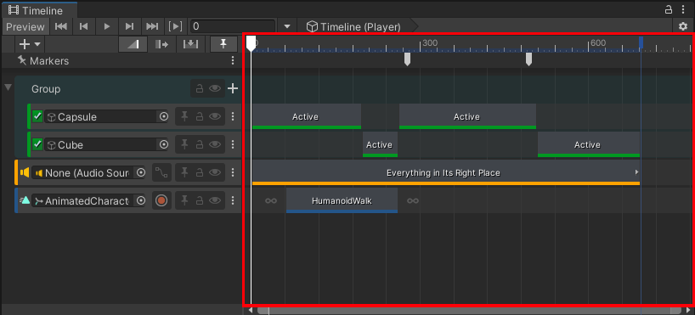Click the frame number input field

233,26
